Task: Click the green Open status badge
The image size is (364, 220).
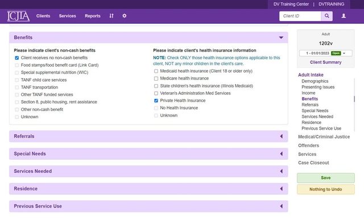Action: tap(336, 53)
